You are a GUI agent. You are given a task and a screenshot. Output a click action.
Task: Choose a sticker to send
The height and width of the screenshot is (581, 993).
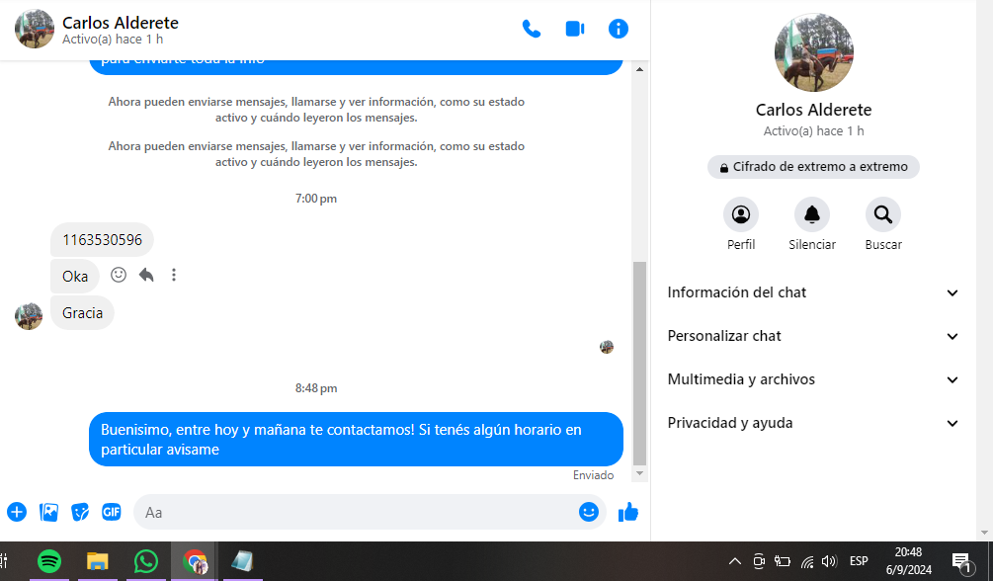(80, 512)
